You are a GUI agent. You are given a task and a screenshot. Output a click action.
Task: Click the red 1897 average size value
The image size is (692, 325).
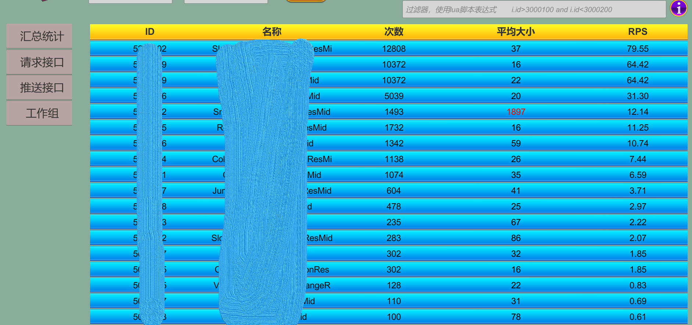(x=516, y=112)
